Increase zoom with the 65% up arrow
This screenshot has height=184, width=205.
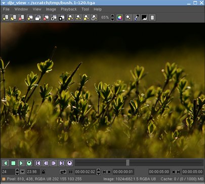coord(112,16)
